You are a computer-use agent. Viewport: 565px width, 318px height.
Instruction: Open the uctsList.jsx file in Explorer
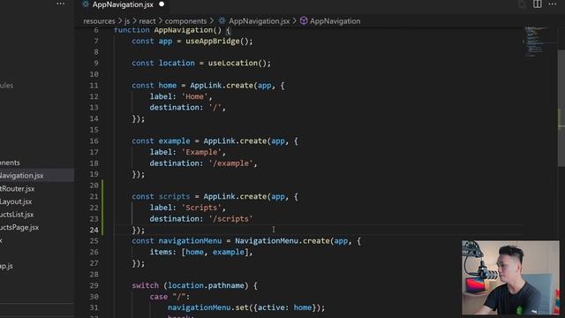point(17,215)
